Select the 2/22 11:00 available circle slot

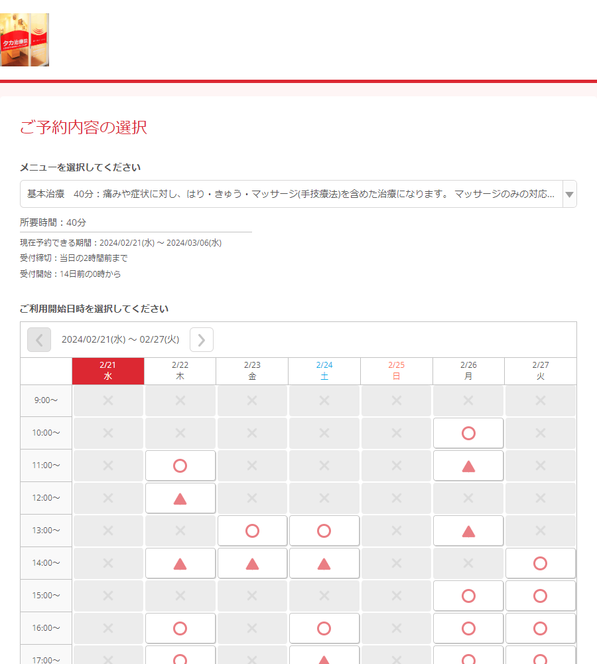pos(180,465)
